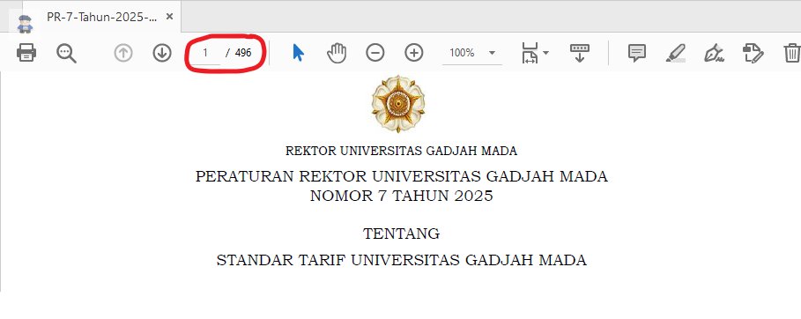Click the Fit page width icon
The height and width of the screenshot is (319, 801).
coord(530,53)
